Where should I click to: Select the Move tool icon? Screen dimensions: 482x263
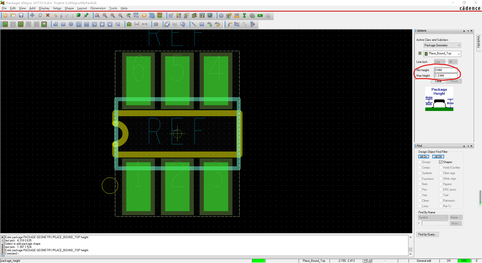point(32,16)
